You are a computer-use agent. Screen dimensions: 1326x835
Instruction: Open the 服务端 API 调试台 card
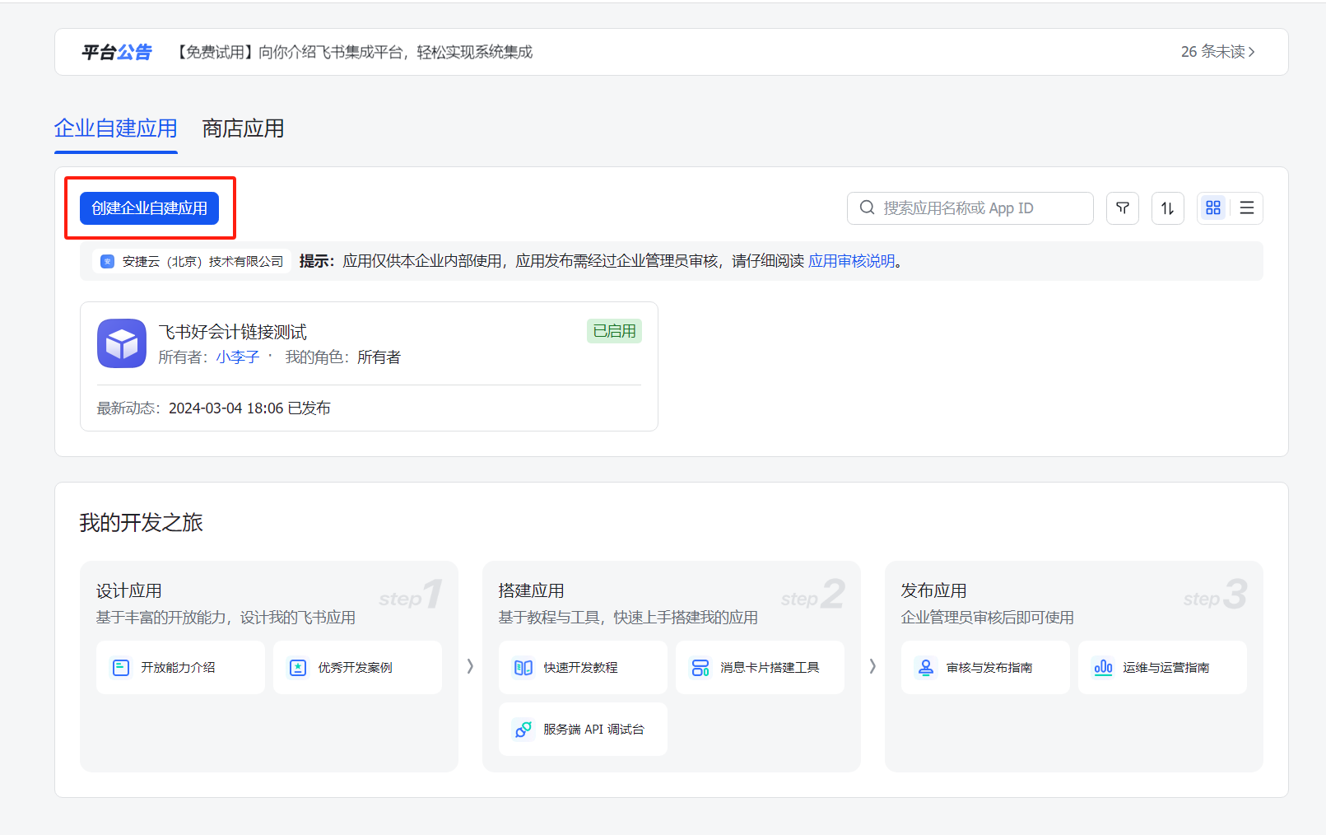583,729
